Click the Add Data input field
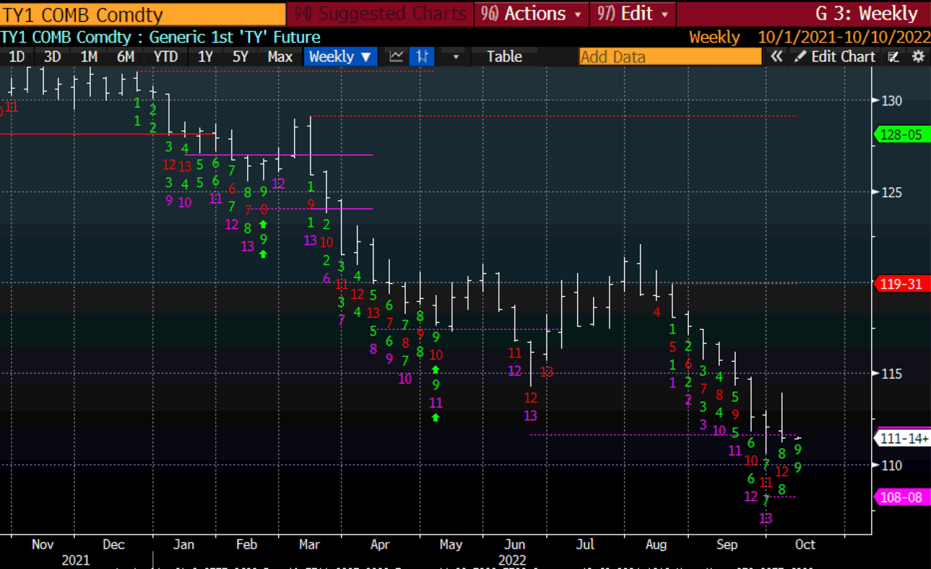Viewport: 931px width, 569px height. click(x=670, y=56)
